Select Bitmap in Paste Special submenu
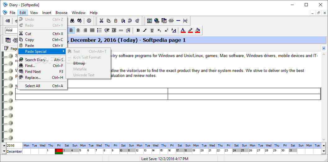The image size is (328, 162). [88, 63]
